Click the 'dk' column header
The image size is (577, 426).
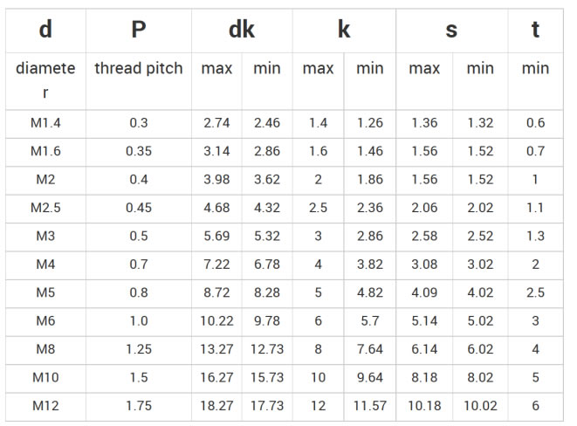(242, 30)
